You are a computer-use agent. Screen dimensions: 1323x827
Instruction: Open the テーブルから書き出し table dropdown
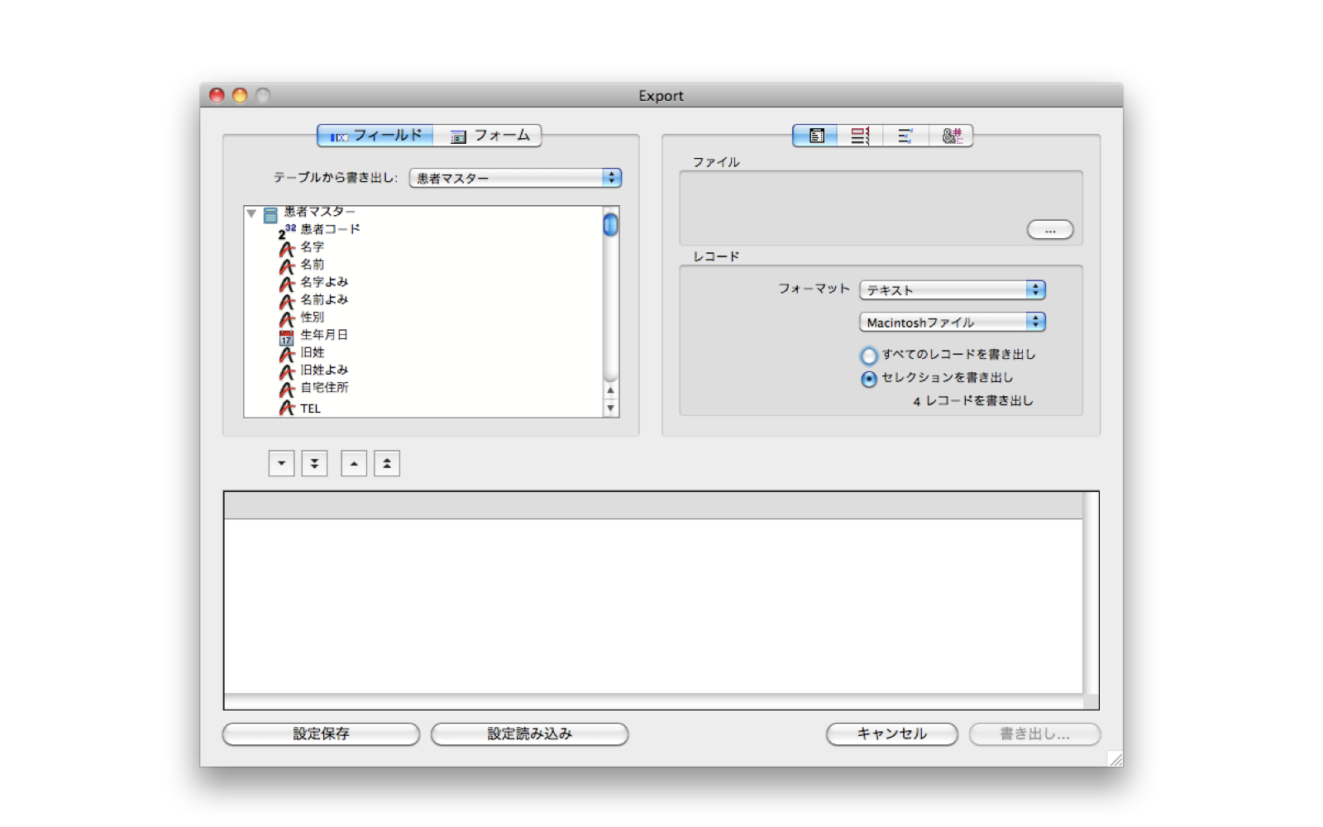click(x=516, y=178)
